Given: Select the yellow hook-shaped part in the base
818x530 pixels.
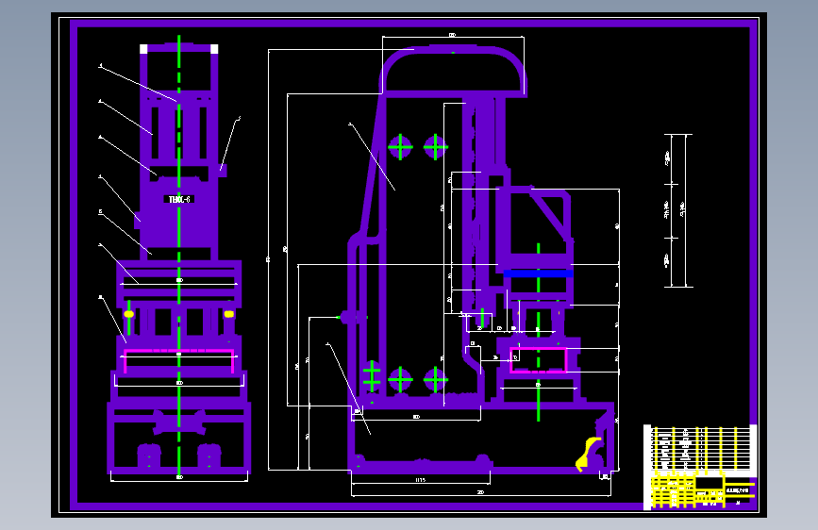Looking at the screenshot, I should click(x=589, y=454).
